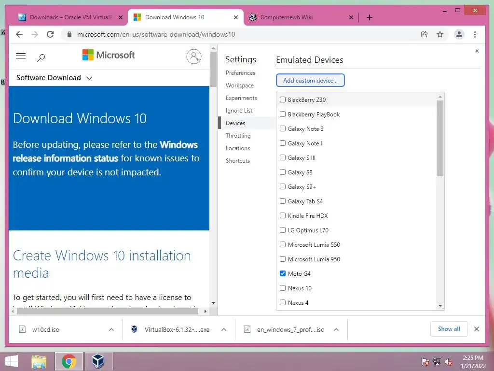The width and height of the screenshot is (494, 371).
Task: Open options for VirtualBox-6.1.32 exe download
Action: coord(224,329)
